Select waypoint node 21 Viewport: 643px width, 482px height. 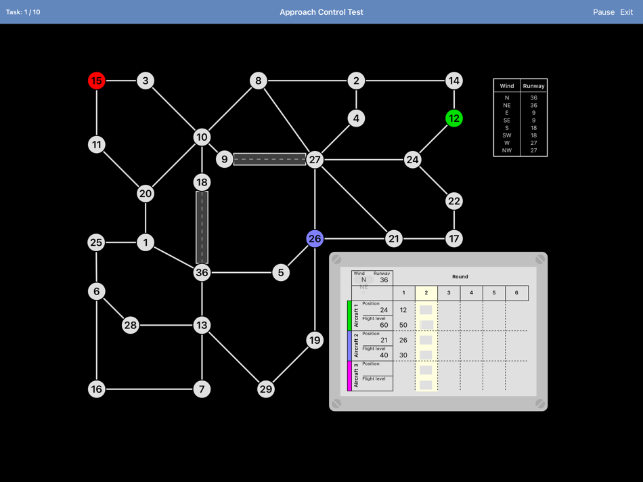[394, 239]
